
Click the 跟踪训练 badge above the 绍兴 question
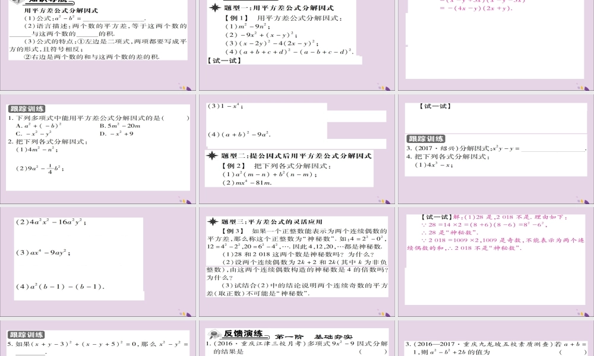coord(426,139)
